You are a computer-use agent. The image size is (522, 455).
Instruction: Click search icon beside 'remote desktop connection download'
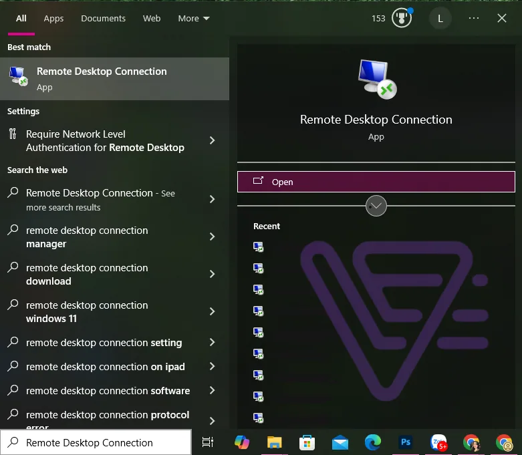13,267
